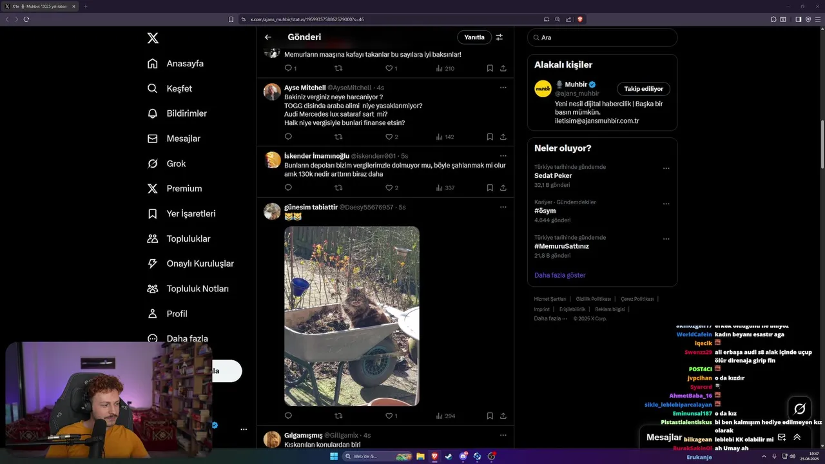Open more options for İskender İmamınoğlu's reply
Viewport: 825px width, 464px height.
click(503, 156)
